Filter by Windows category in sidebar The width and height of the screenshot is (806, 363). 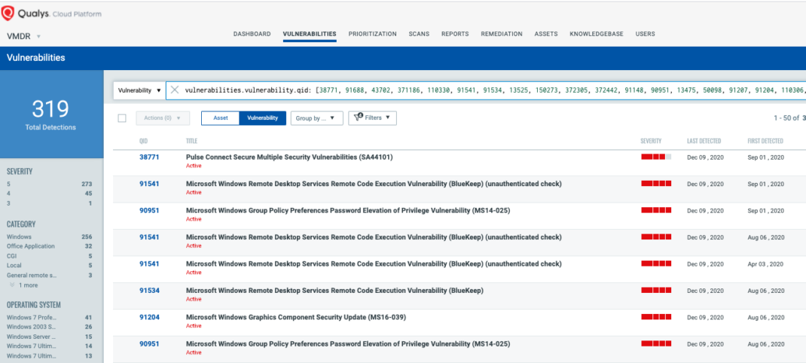(x=21, y=236)
